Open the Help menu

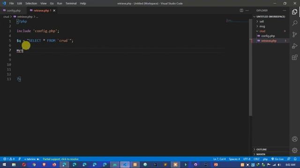tap(83, 3)
